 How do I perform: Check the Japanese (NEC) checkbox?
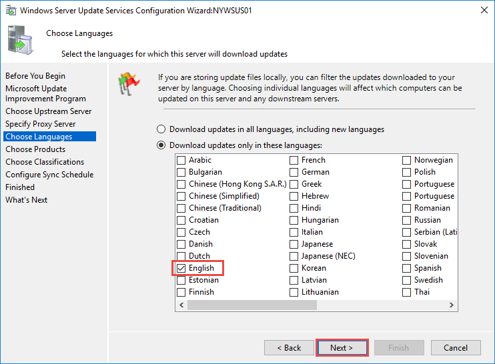coord(294,256)
